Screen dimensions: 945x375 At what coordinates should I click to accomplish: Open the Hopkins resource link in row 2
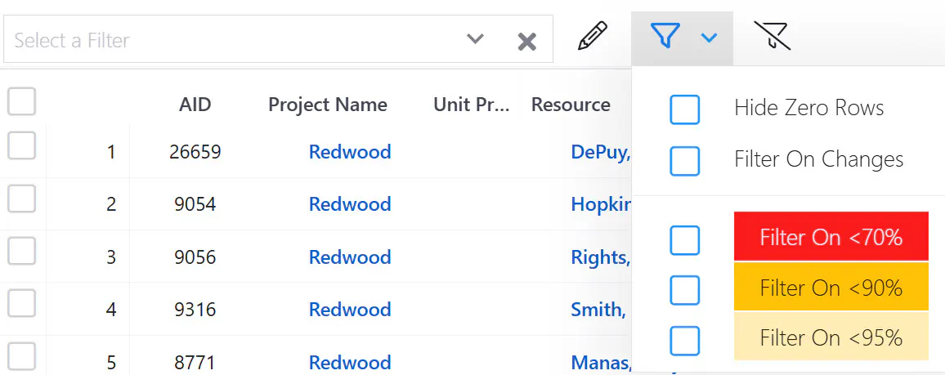tap(601, 204)
